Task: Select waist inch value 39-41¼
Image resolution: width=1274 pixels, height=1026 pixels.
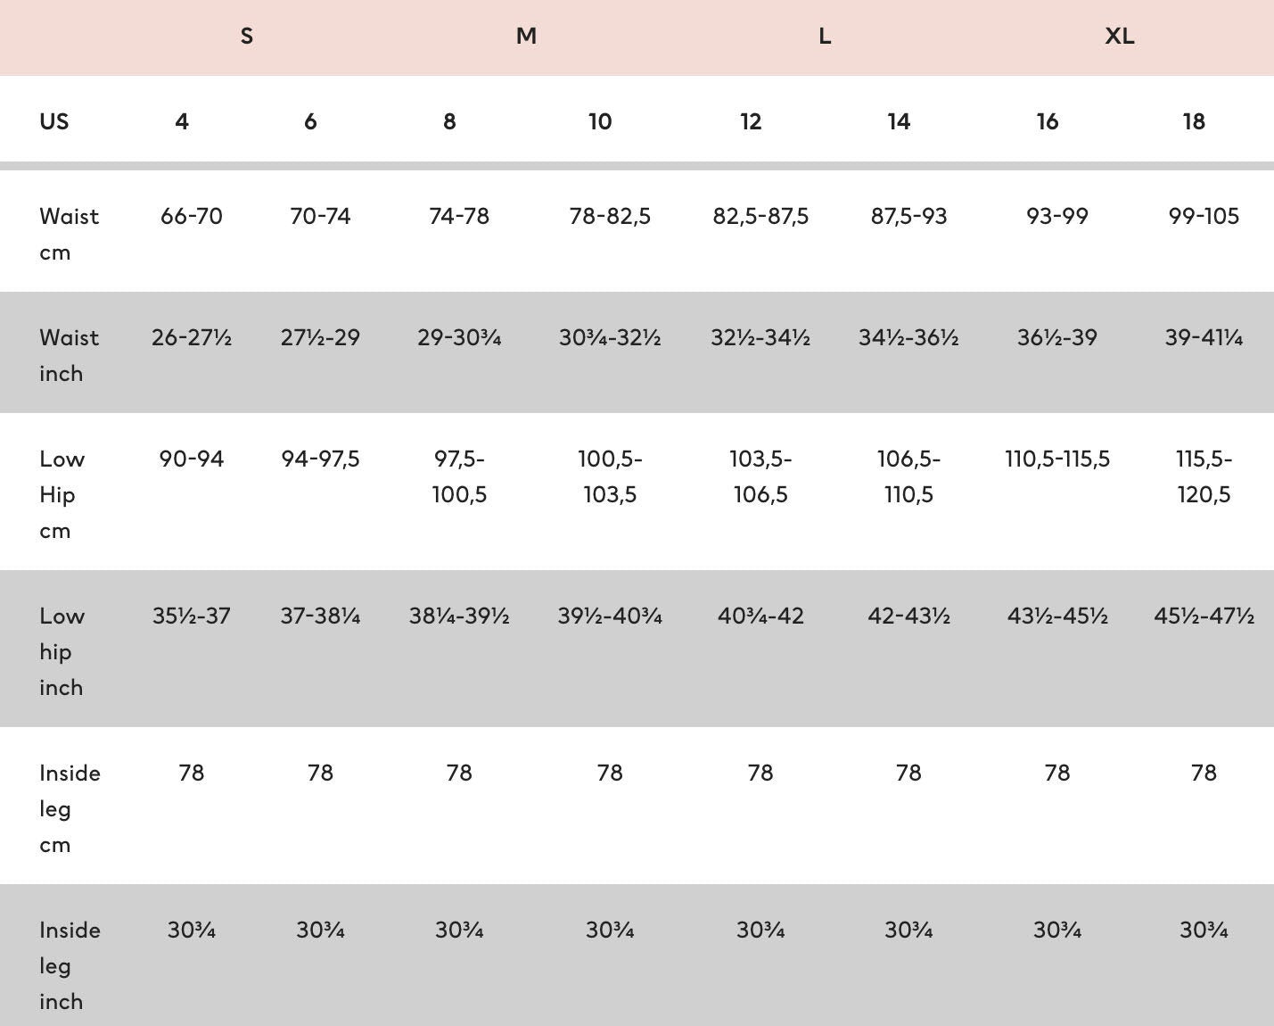Action: 1204,337
